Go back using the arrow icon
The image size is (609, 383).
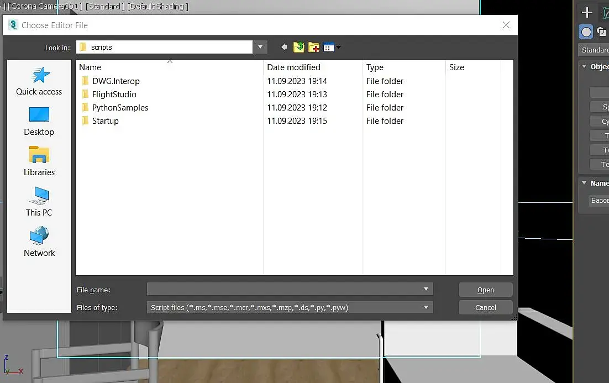284,48
